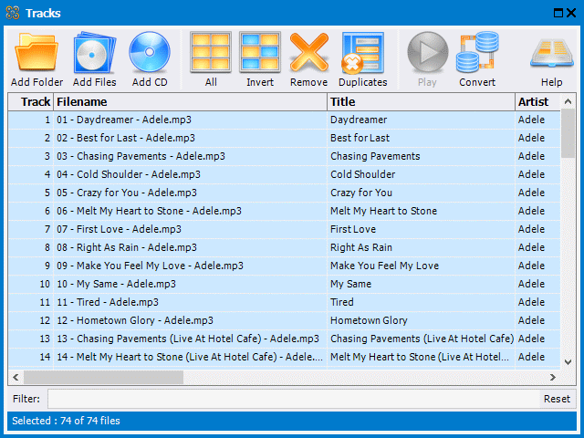Select '11 - Tired - Adele.mp3'
The width and height of the screenshot is (584, 438).
pyautogui.click(x=108, y=302)
